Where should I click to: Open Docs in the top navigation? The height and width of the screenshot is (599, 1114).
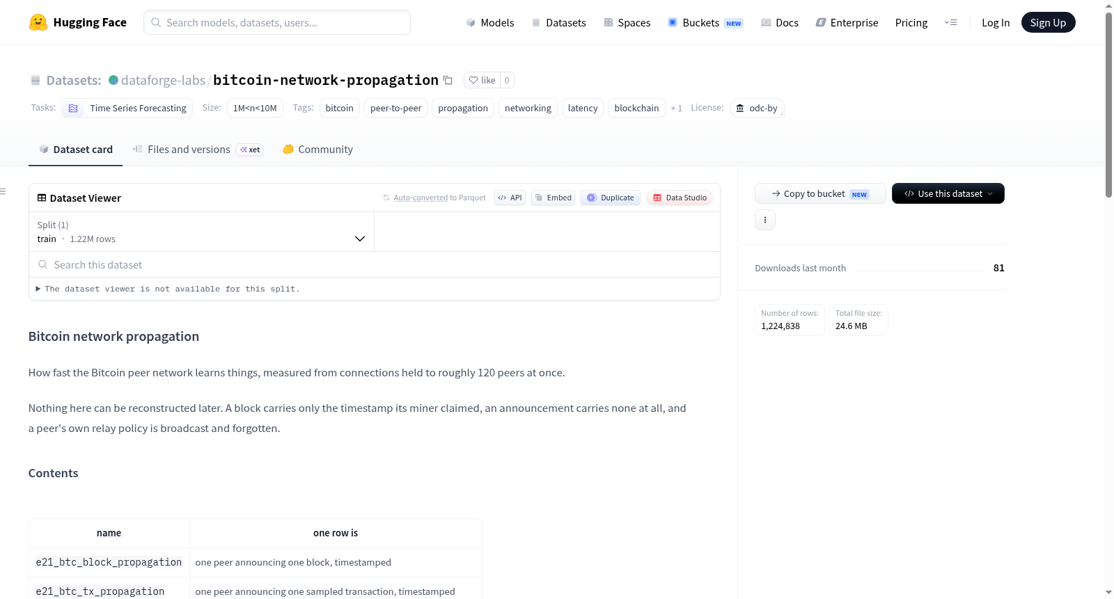click(x=780, y=22)
